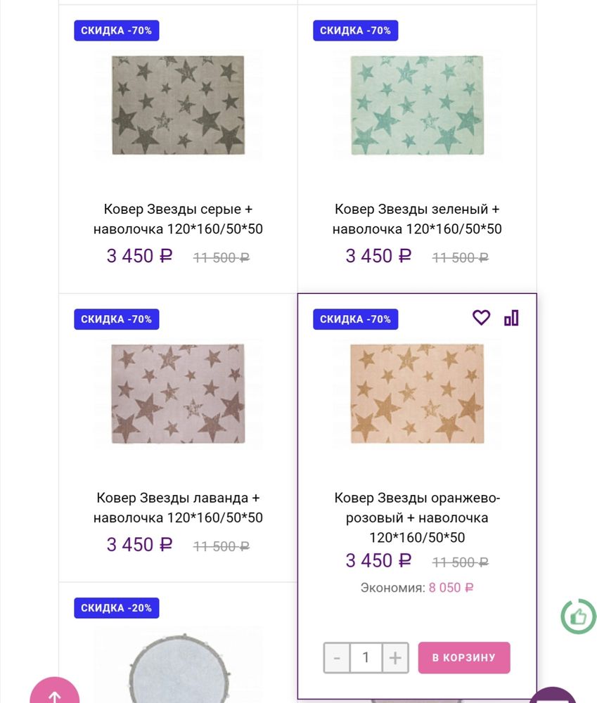Open "Ковер Звезды зеленый" product link
This screenshot has height=703, width=597.
[417, 219]
